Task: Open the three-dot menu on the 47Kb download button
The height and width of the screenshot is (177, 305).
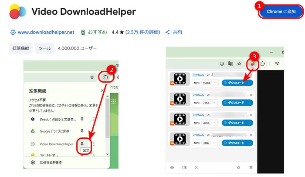Action: point(250,123)
